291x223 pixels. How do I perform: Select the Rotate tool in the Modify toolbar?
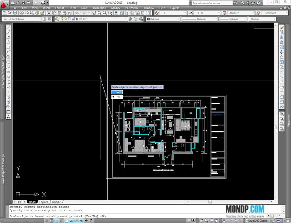282,57
